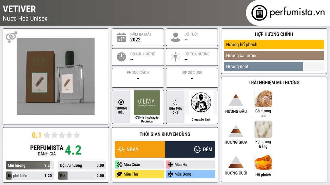Click the five-star rating row
This screenshot has height=185, width=330.
62,135
